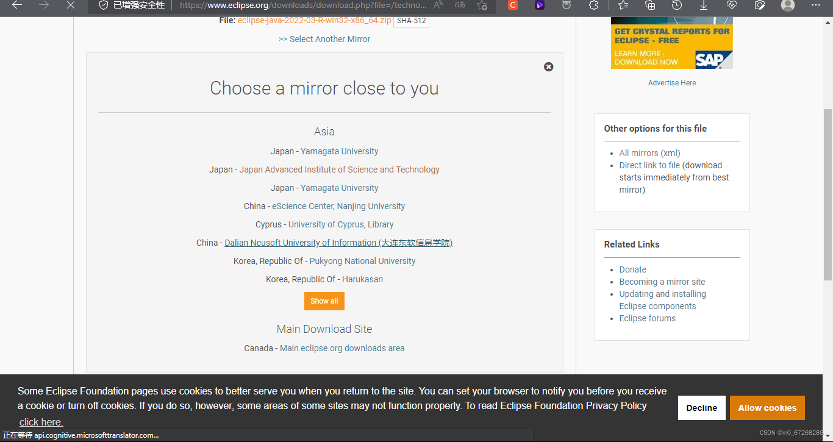The image size is (833, 442).
Task: Open the Extensions puzzle-piece menu
Action: 593,5
